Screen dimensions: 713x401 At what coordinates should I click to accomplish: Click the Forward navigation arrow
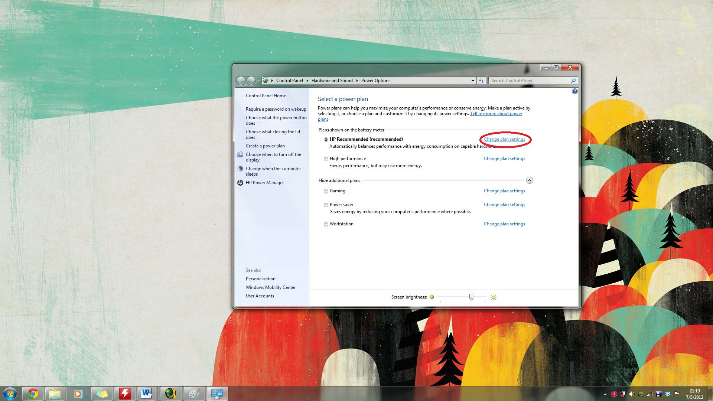[x=251, y=81]
